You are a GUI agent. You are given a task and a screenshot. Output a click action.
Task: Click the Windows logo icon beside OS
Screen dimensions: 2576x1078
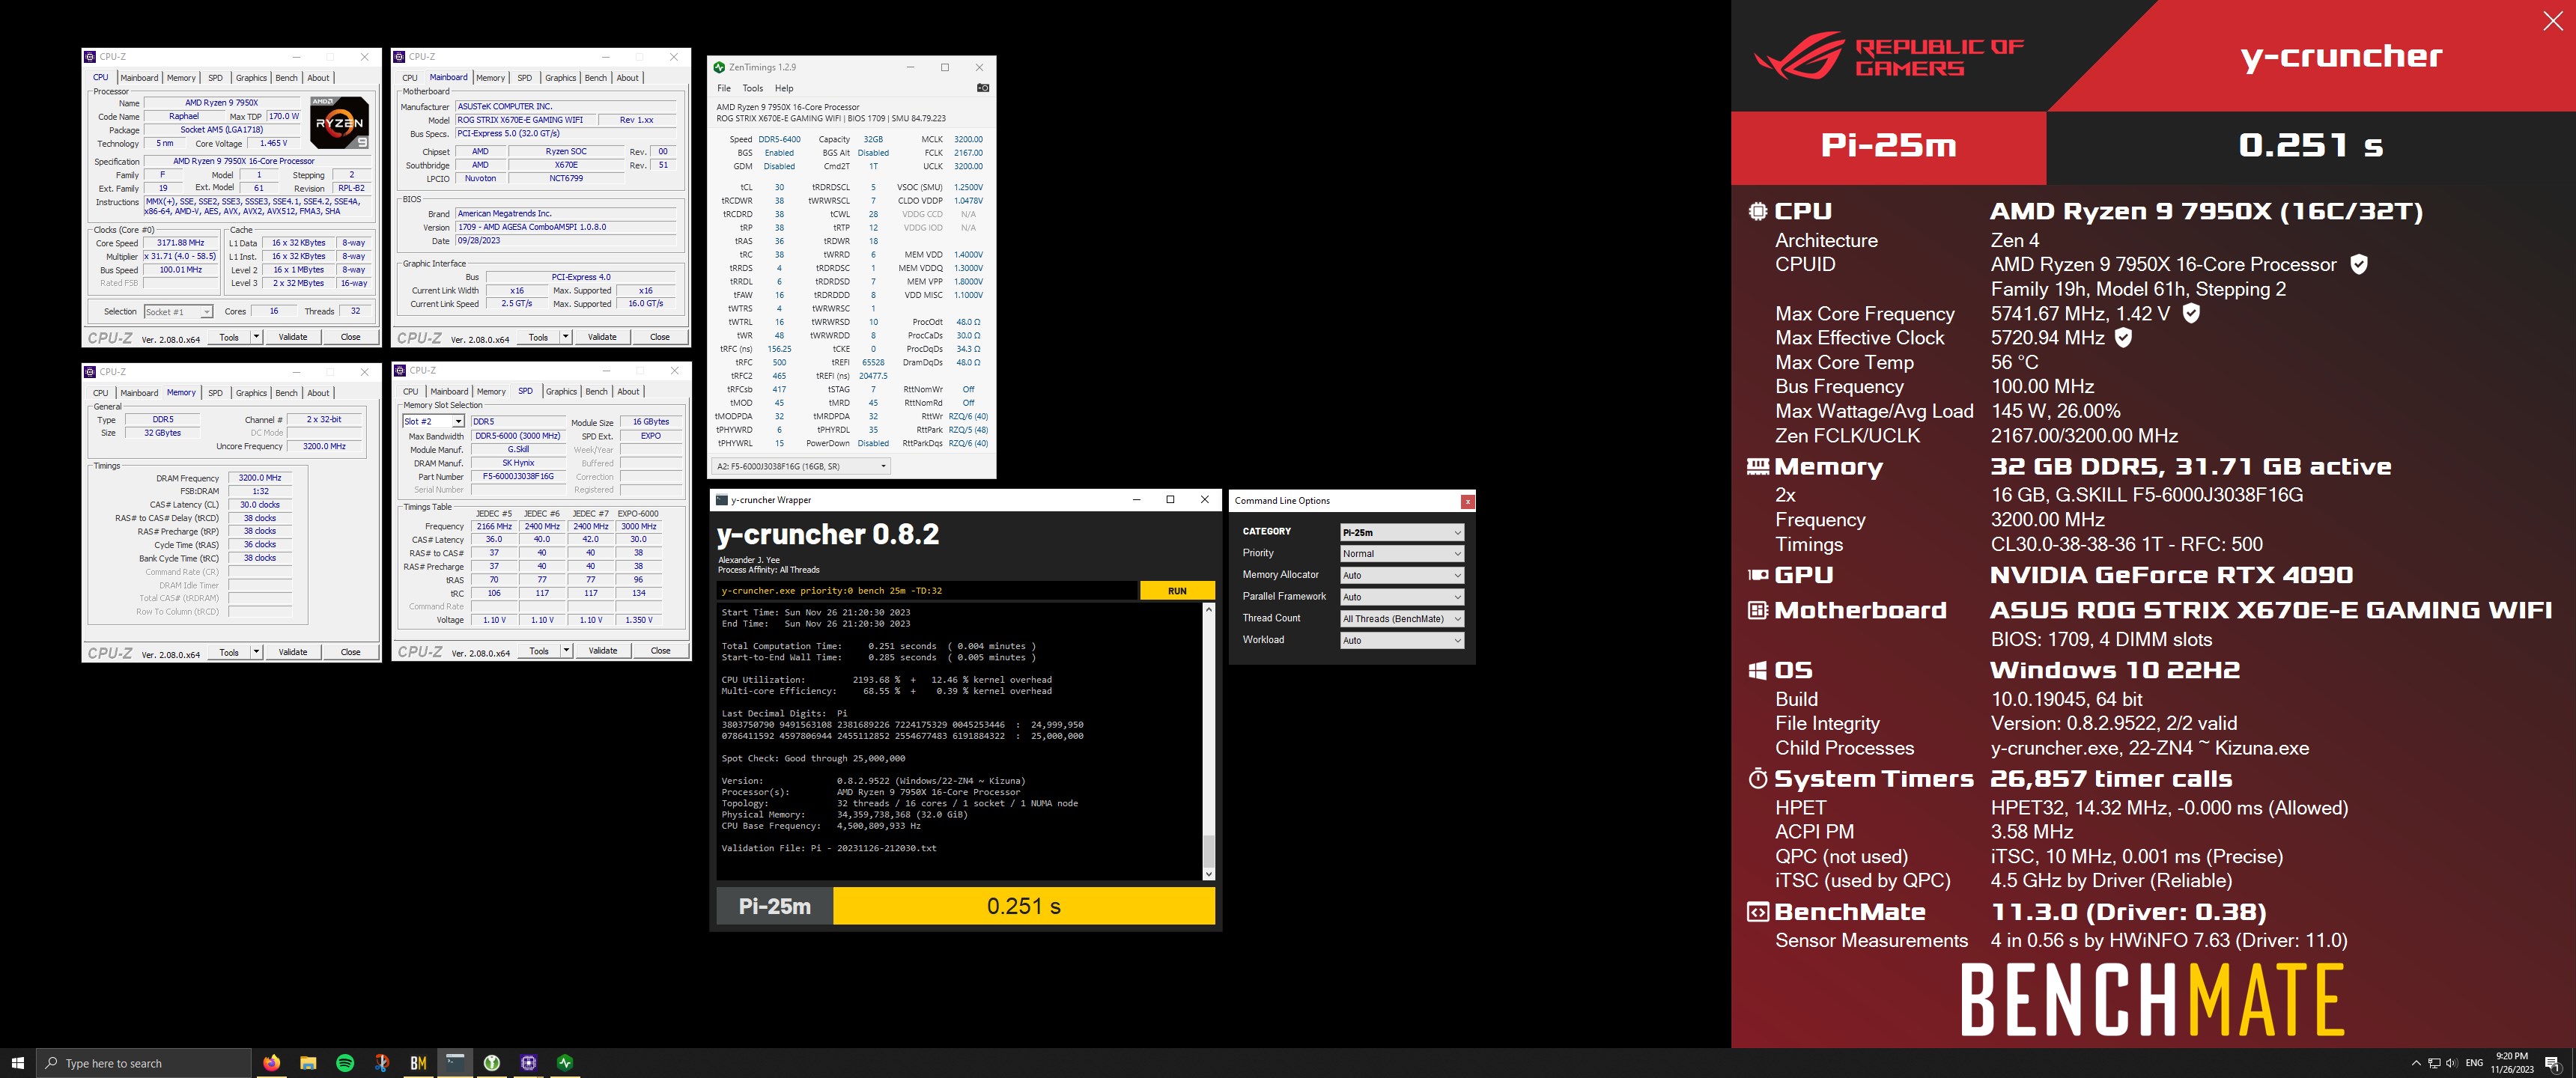[x=1757, y=670]
